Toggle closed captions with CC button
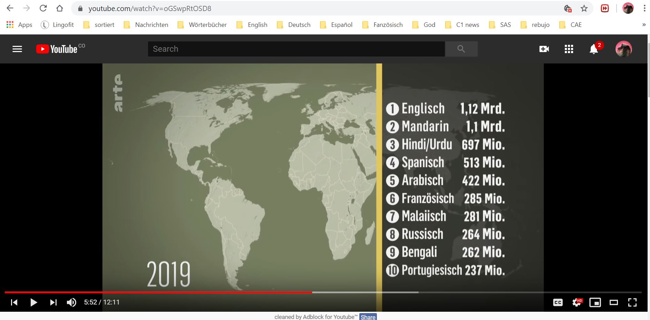Image resolution: width=650 pixels, height=320 pixels. click(x=558, y=302)
